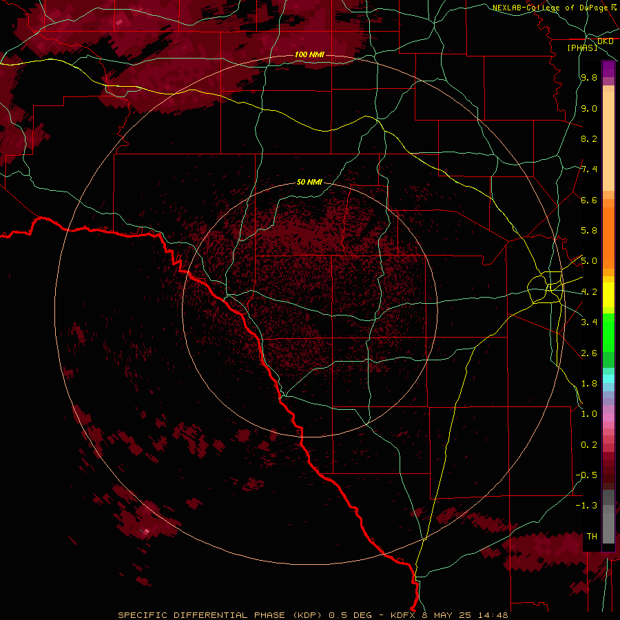Click the legend value 5.0

(589, 261)
